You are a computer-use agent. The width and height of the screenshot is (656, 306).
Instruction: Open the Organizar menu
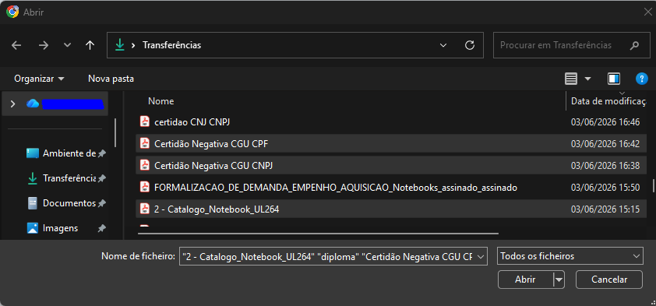pos(39,79)
